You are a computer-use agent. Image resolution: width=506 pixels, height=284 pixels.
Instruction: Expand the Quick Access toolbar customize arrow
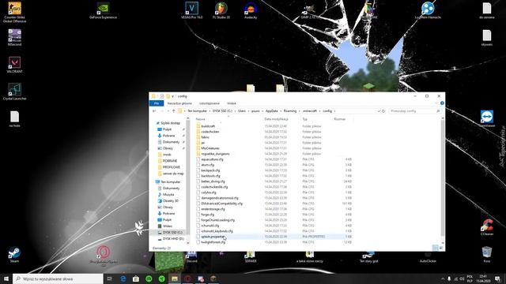coord(173,96)
